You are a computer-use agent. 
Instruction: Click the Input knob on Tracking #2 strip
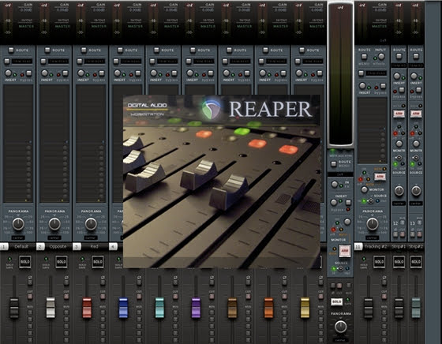pyautogui.click(x=381, y=56)
